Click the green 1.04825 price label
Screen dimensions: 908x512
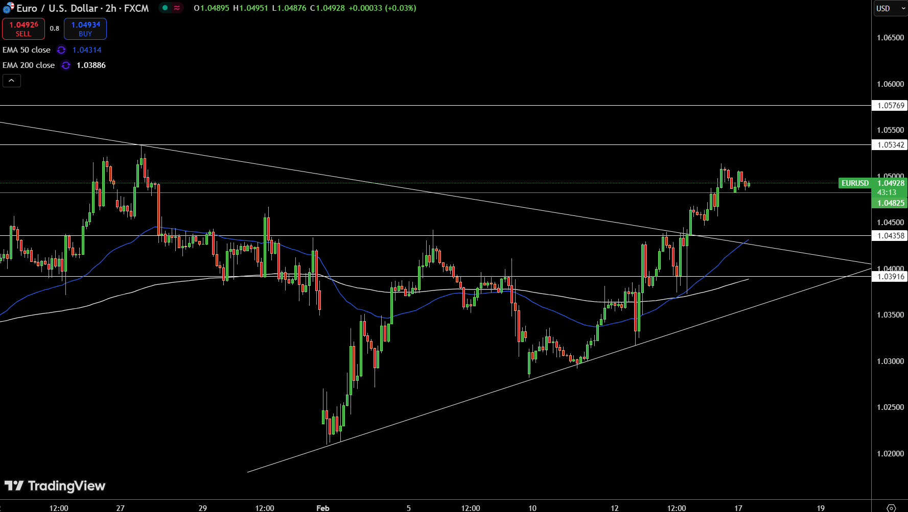pos(890,203)
